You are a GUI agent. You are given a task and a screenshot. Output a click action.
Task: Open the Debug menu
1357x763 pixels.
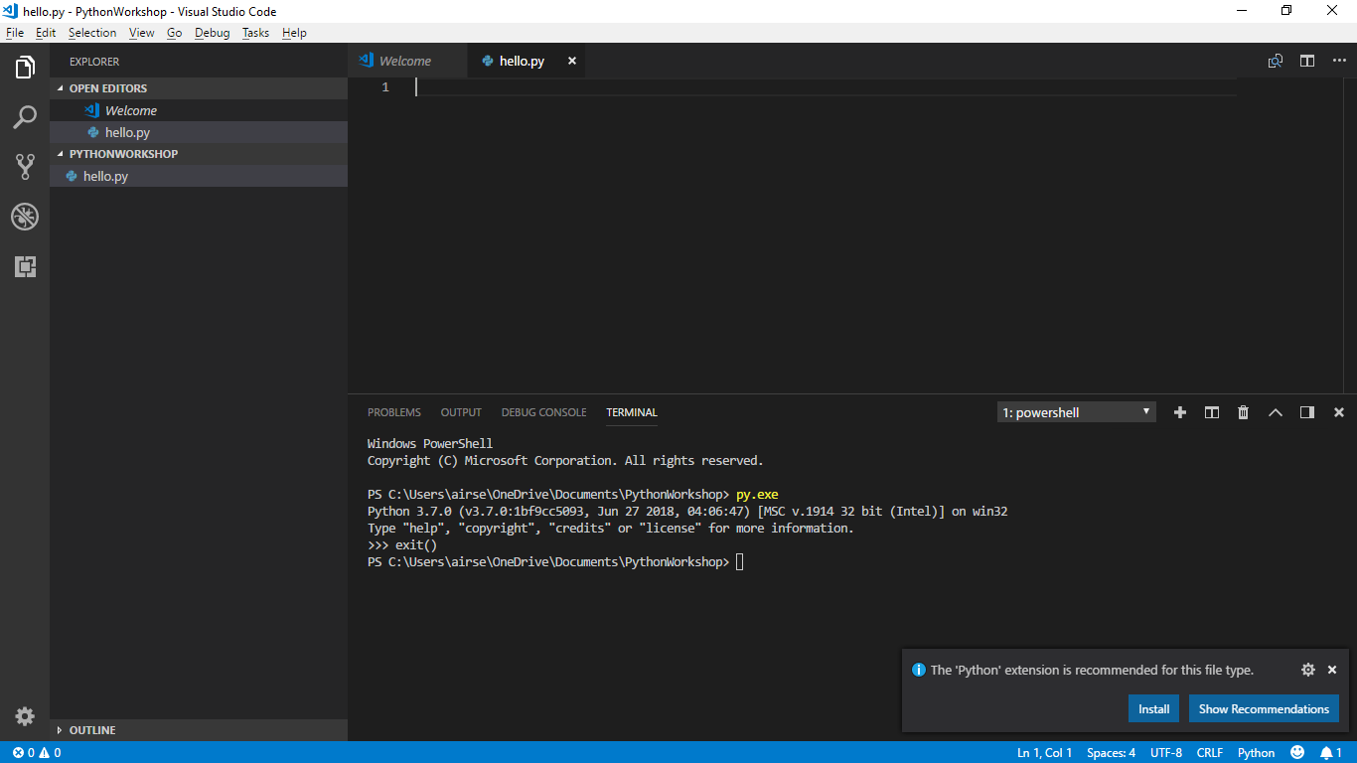click(x=212, y=33)
